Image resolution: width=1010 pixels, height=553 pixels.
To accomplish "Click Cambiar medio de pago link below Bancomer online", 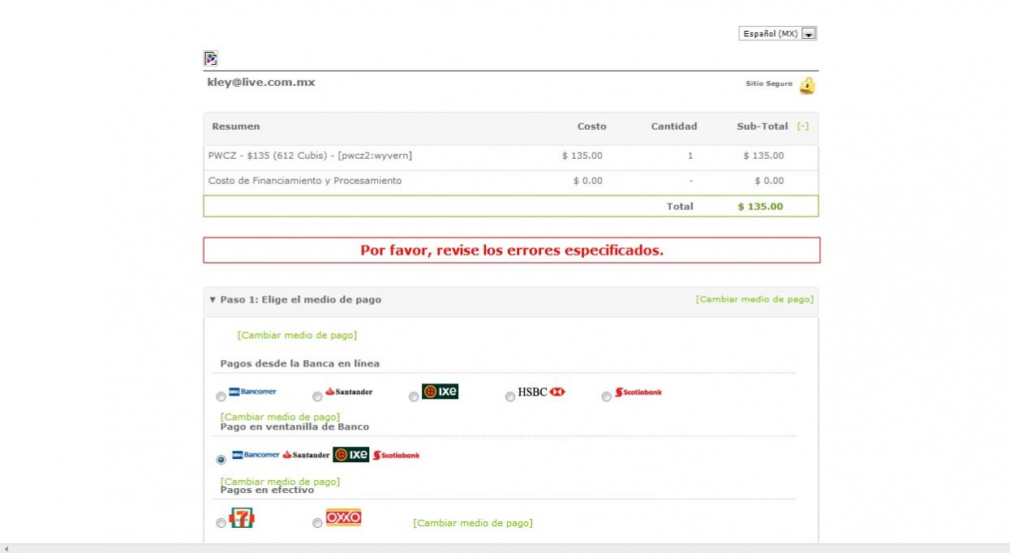I will point(280,417).
